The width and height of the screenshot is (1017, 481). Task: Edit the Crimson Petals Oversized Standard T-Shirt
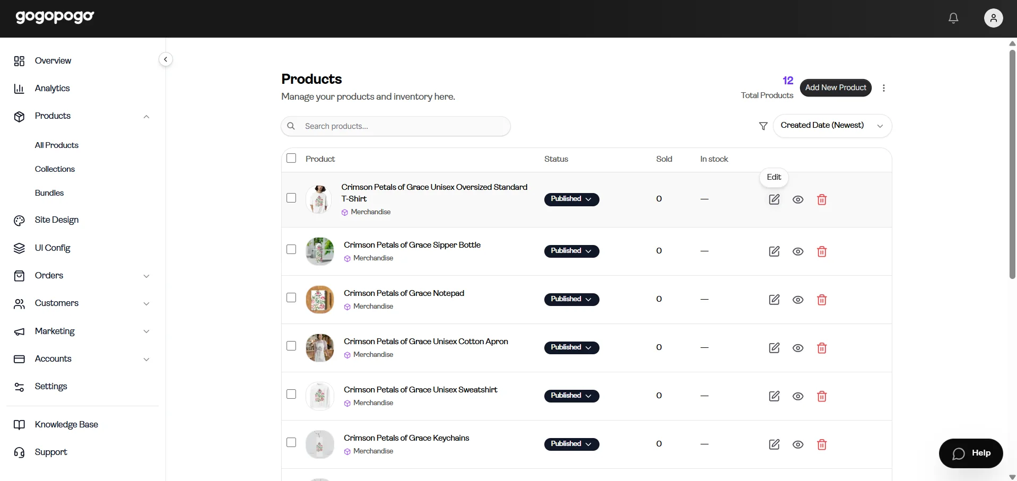tap(774, 199)
